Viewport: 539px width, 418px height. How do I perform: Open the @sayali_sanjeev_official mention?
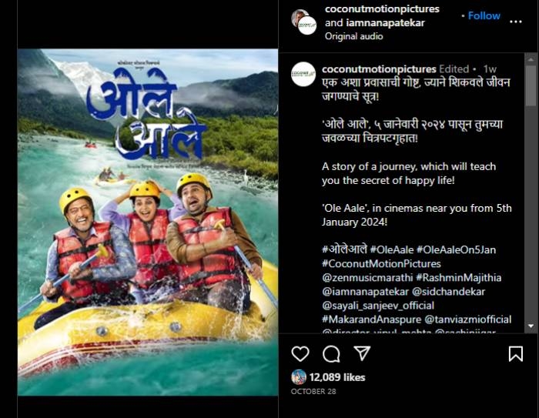[378, 306]
